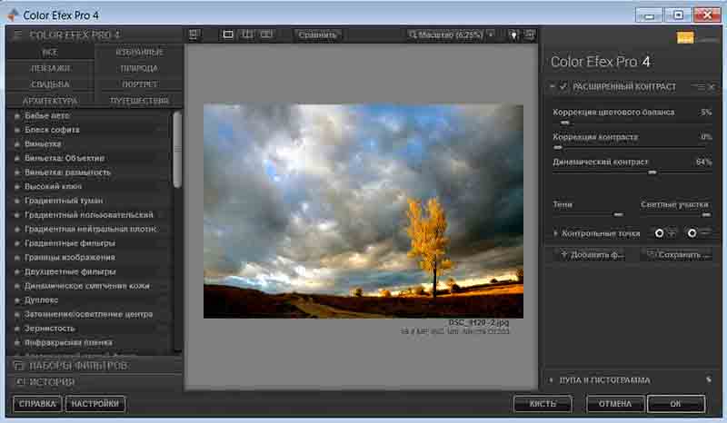The height and width of the screenshot is (423, 727).
Task: Click the filter list vertical scrollbar
Action: click(177, 149)
